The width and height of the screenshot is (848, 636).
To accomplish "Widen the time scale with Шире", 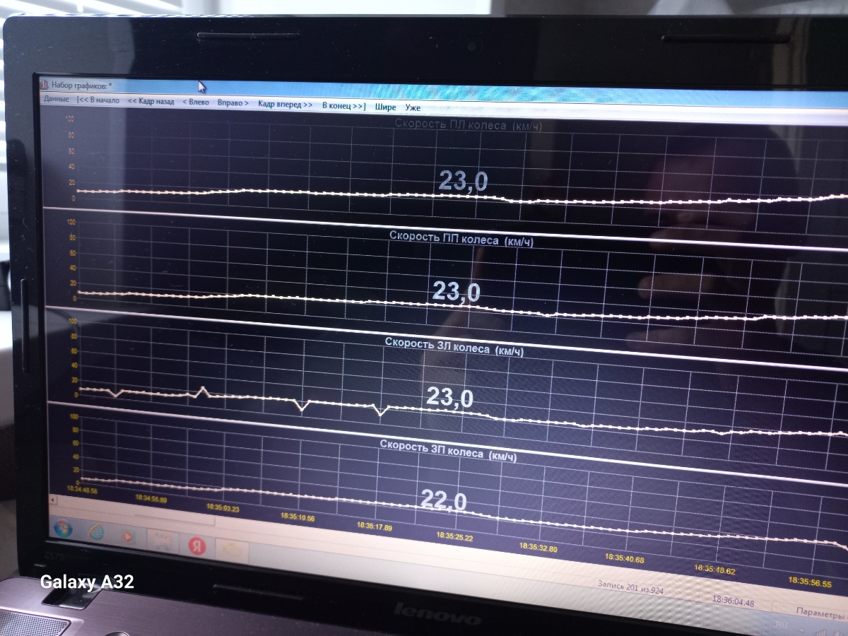I will (x=385, y=107).
